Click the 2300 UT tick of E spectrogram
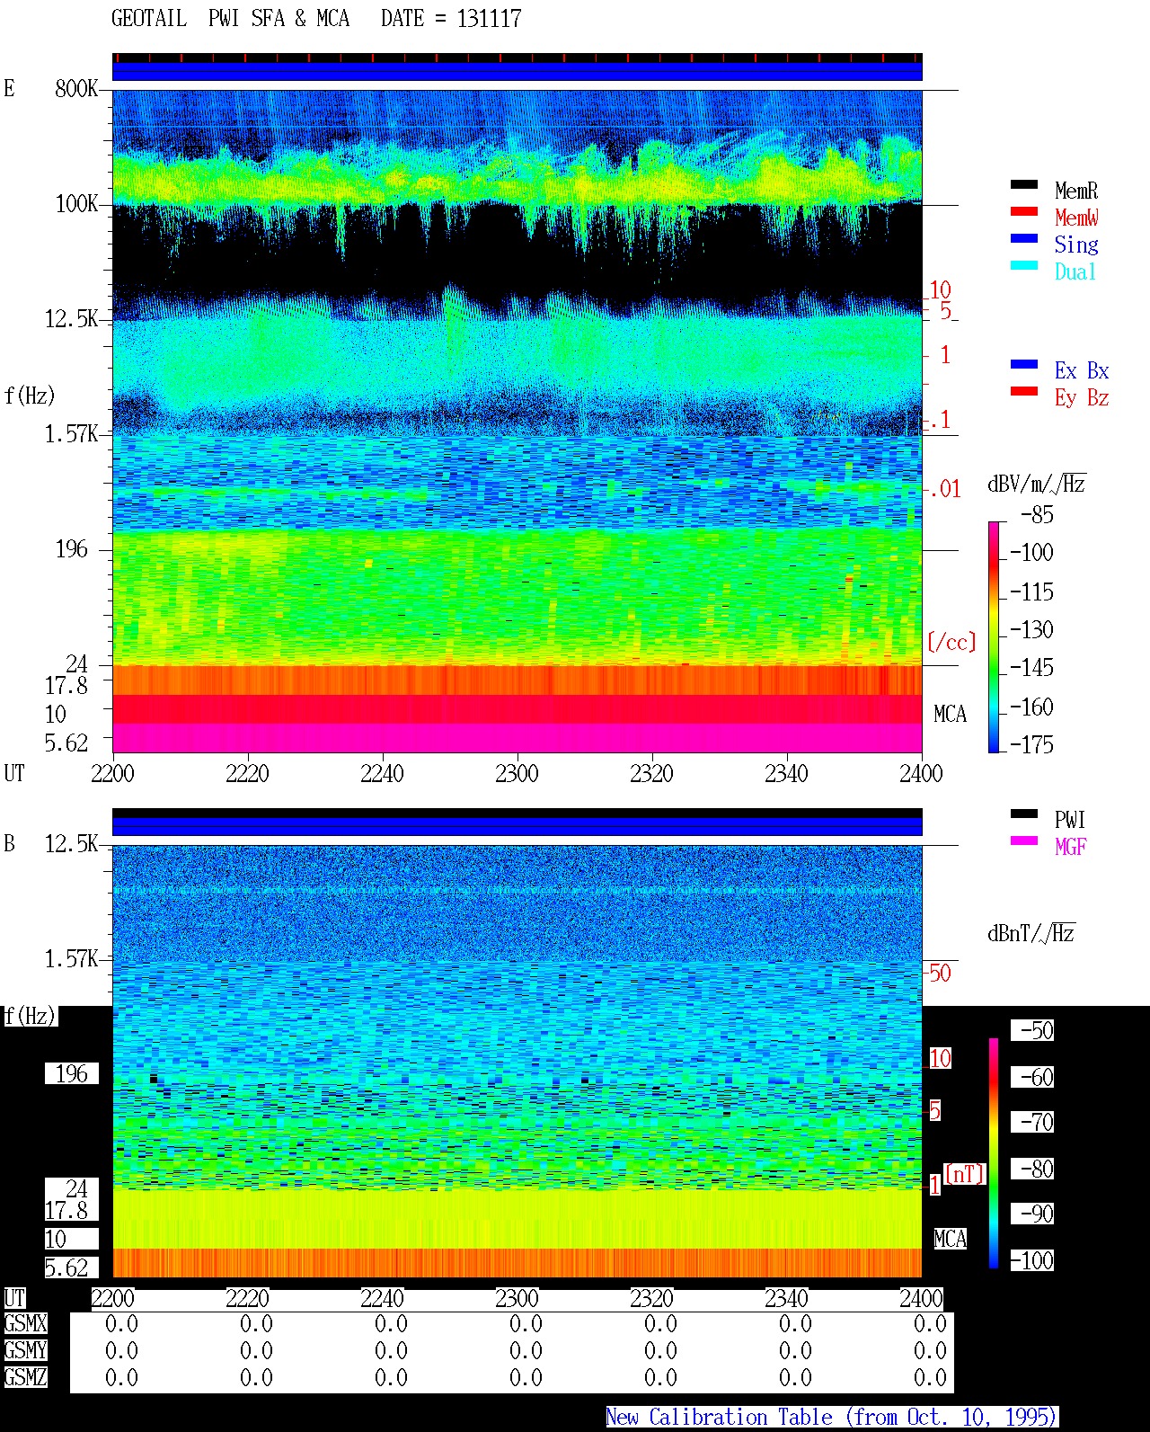 [517, 773]
